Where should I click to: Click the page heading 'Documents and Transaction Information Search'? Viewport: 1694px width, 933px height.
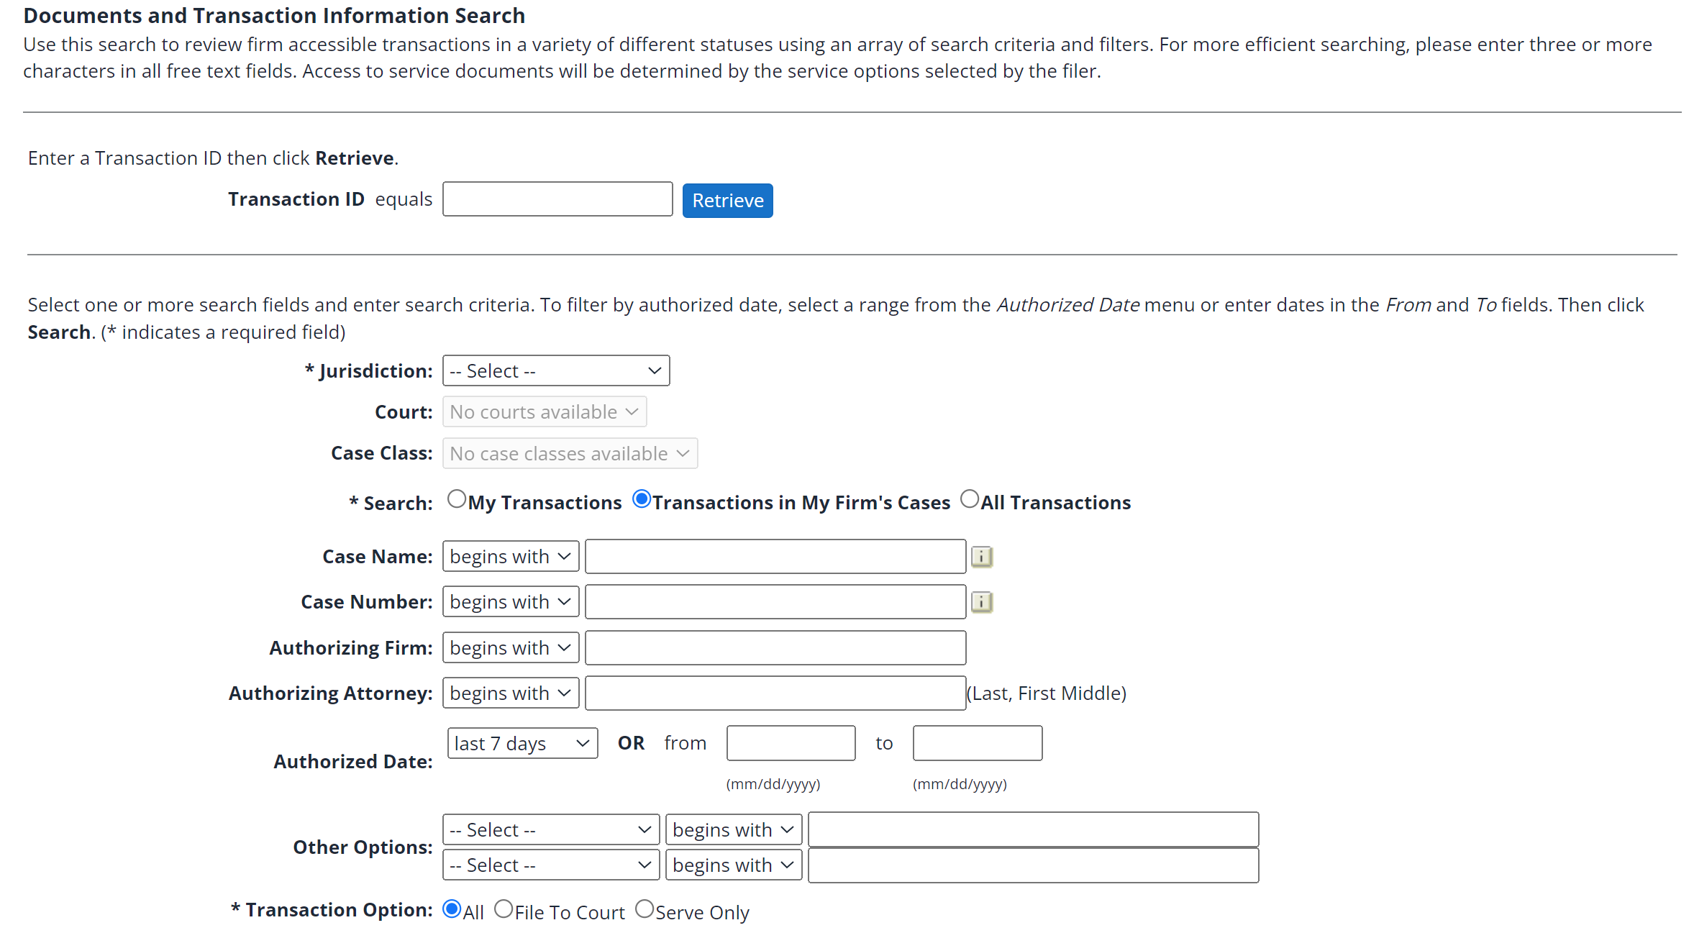274,15
